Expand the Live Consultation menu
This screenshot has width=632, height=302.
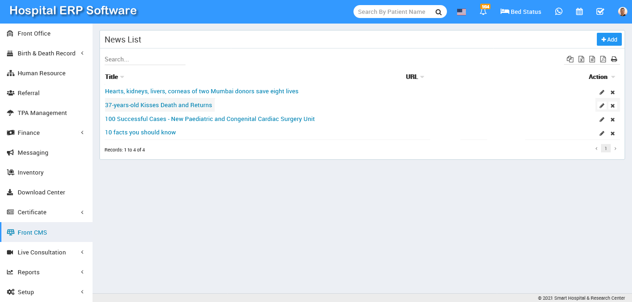click(x=46, y=252)
